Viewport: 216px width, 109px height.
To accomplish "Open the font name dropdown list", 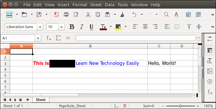I will (40, 27).
